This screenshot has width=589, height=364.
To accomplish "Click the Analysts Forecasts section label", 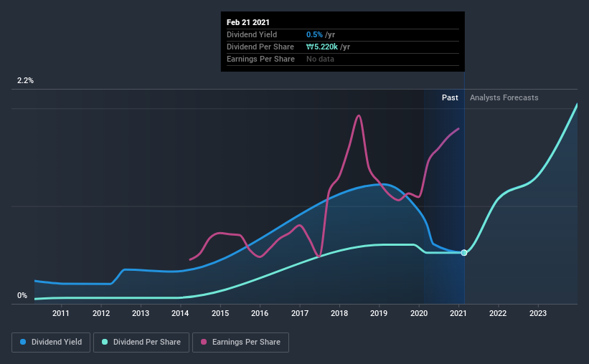I will (504, 97).
